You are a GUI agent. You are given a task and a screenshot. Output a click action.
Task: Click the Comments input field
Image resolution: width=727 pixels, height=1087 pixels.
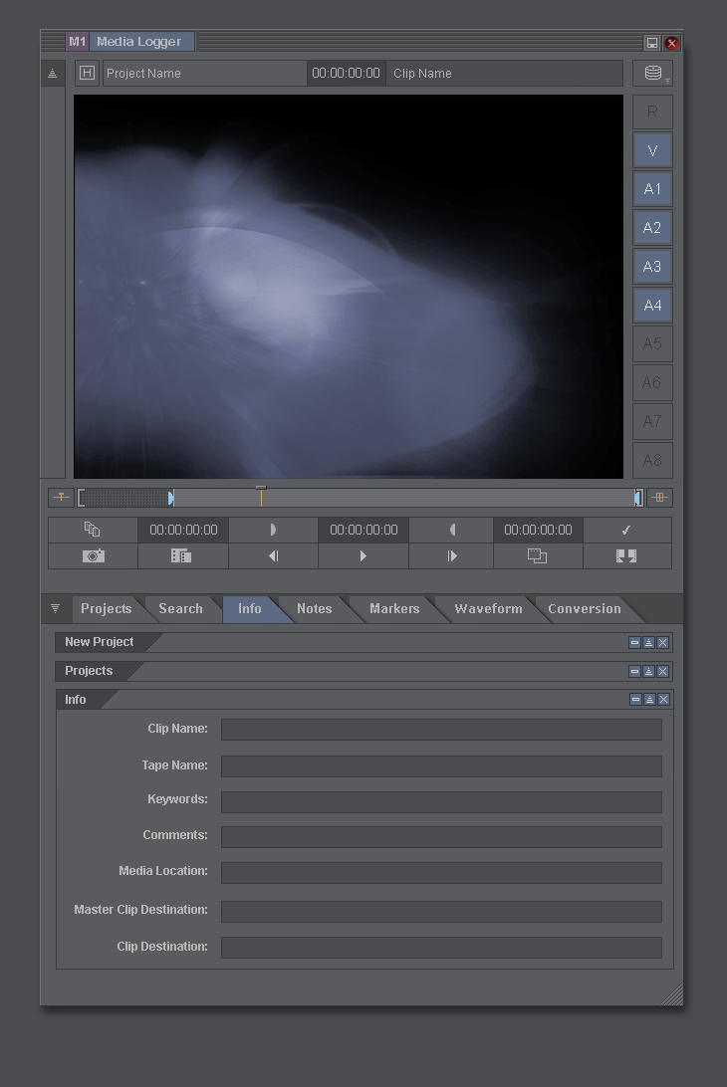click(x=441, y=837)
